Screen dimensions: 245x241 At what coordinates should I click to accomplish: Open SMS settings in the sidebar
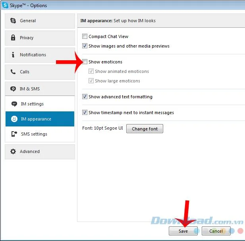(x=40, y=134)
